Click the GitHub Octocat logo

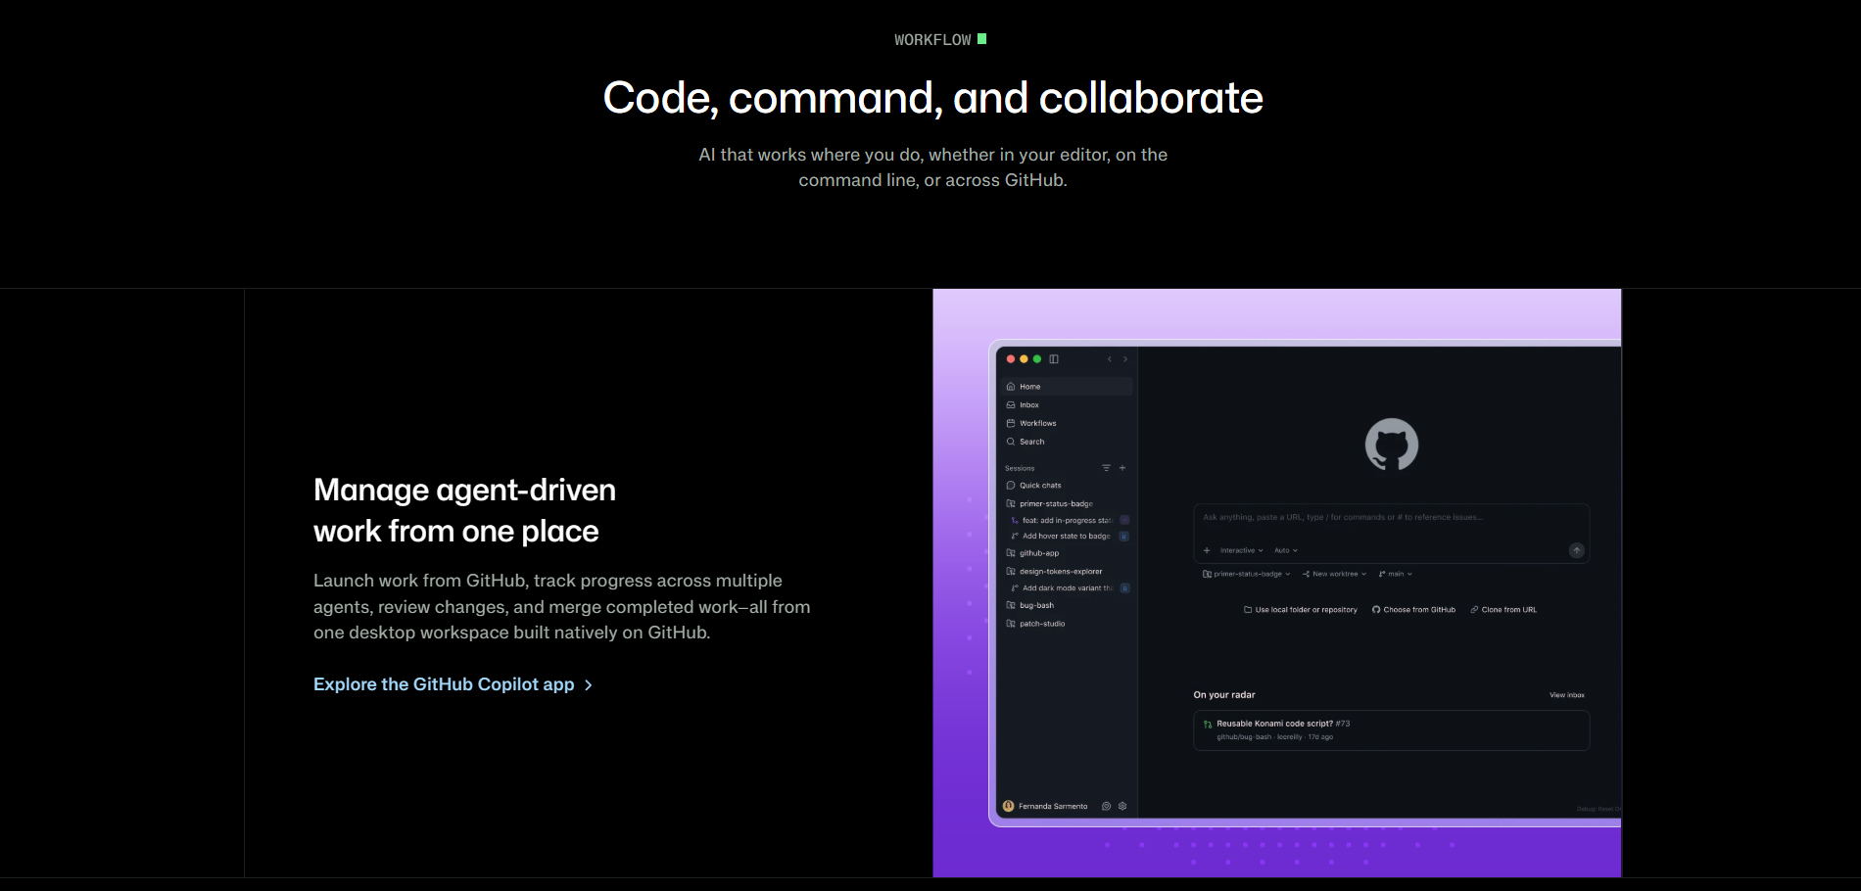pos(1392,445)
